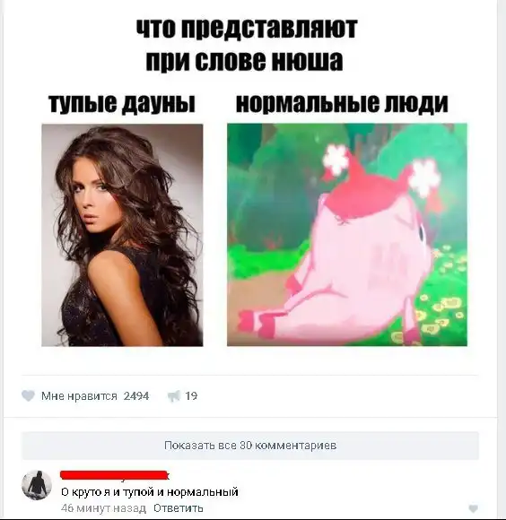
Task: Click the "Мне нравится" label
Action: coord(79,396)
